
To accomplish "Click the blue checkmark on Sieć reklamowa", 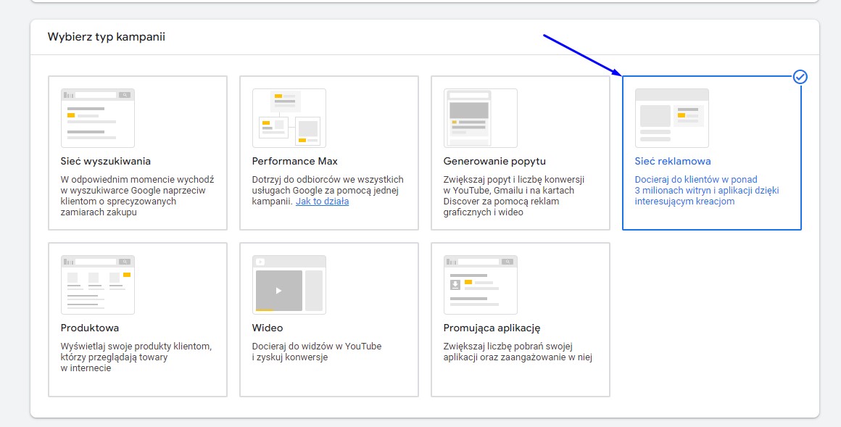I will 800,77.
